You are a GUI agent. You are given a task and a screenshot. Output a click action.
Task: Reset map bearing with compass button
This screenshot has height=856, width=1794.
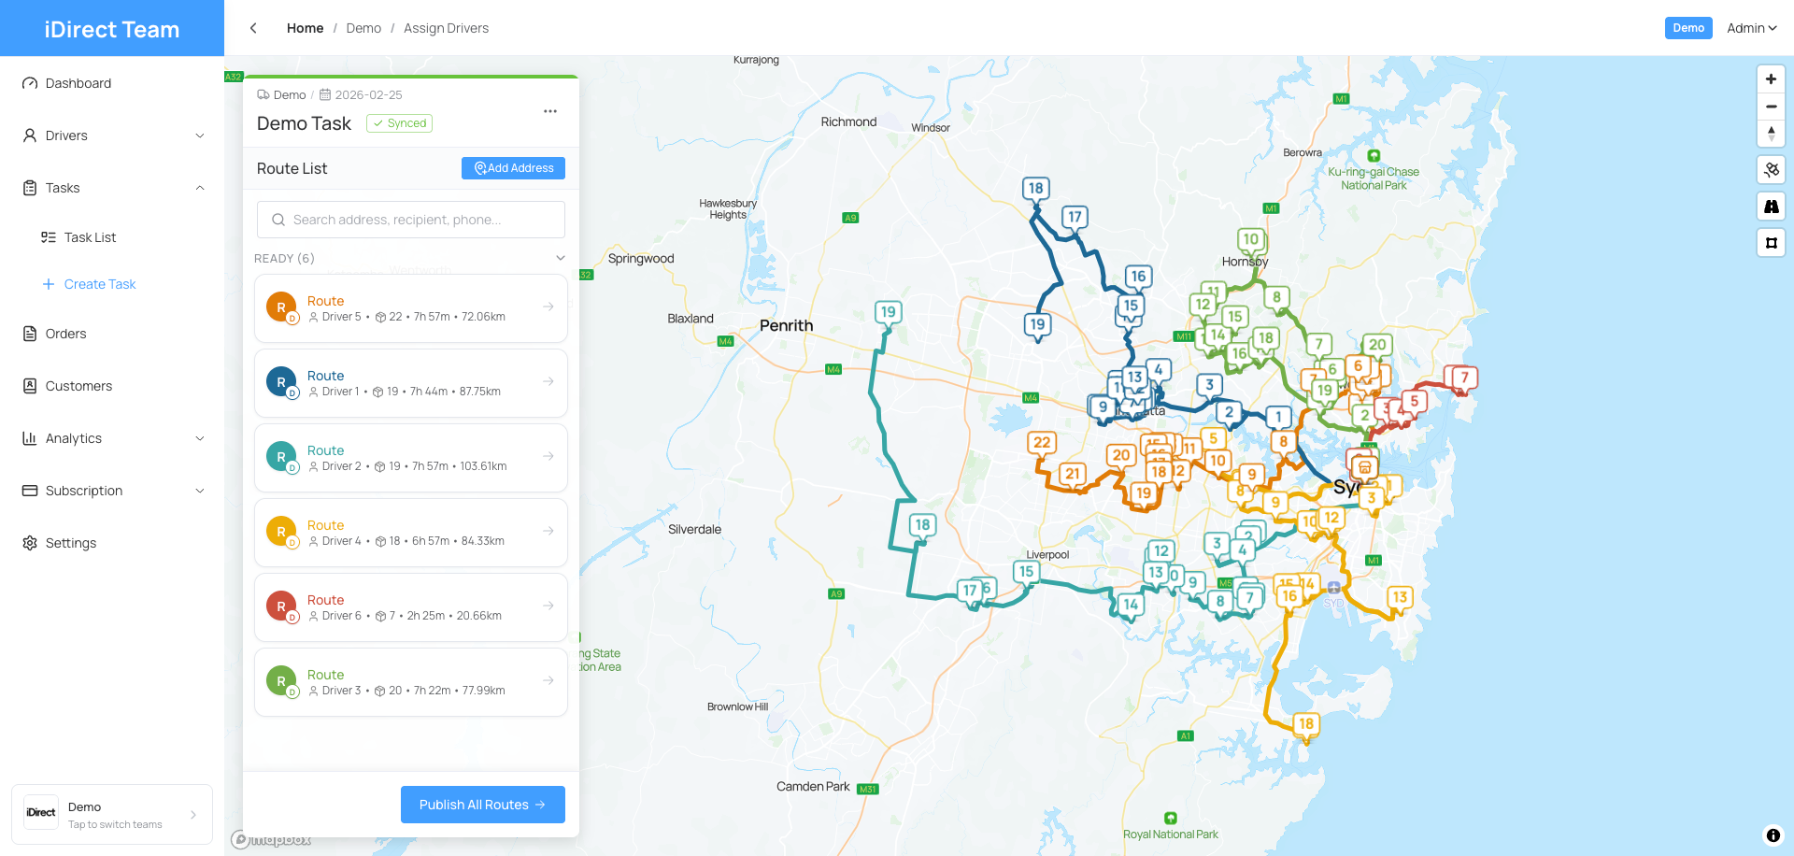click(1771, 134)
